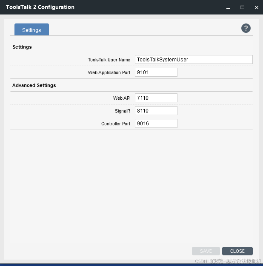The height and width of the screenshot is (266, 263).
Task: Click the Advanced Settings heading
Action: pos(34,85)
